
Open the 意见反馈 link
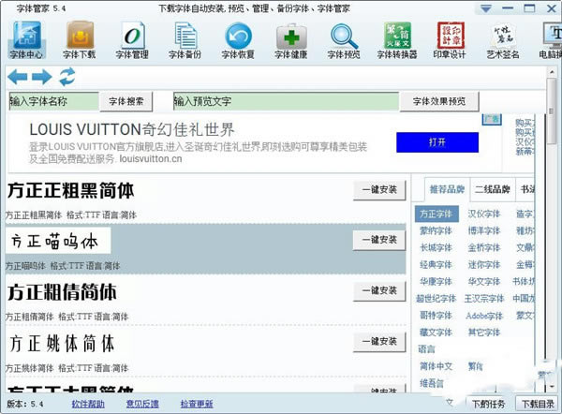pos(142,404)
